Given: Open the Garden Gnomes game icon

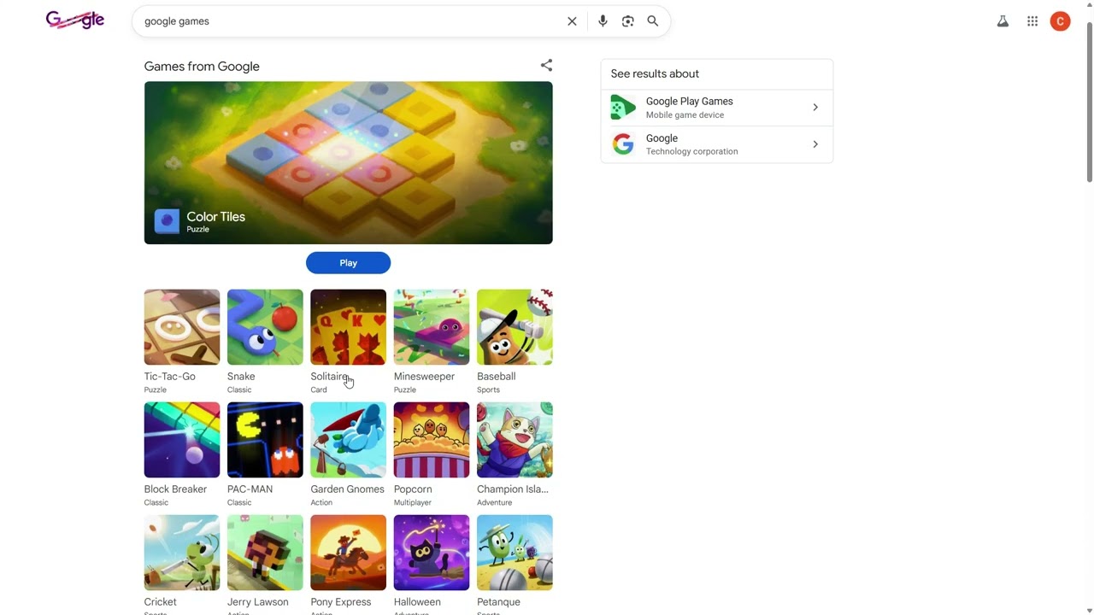Looking at the screenshot, I should [x=348, y=440].
